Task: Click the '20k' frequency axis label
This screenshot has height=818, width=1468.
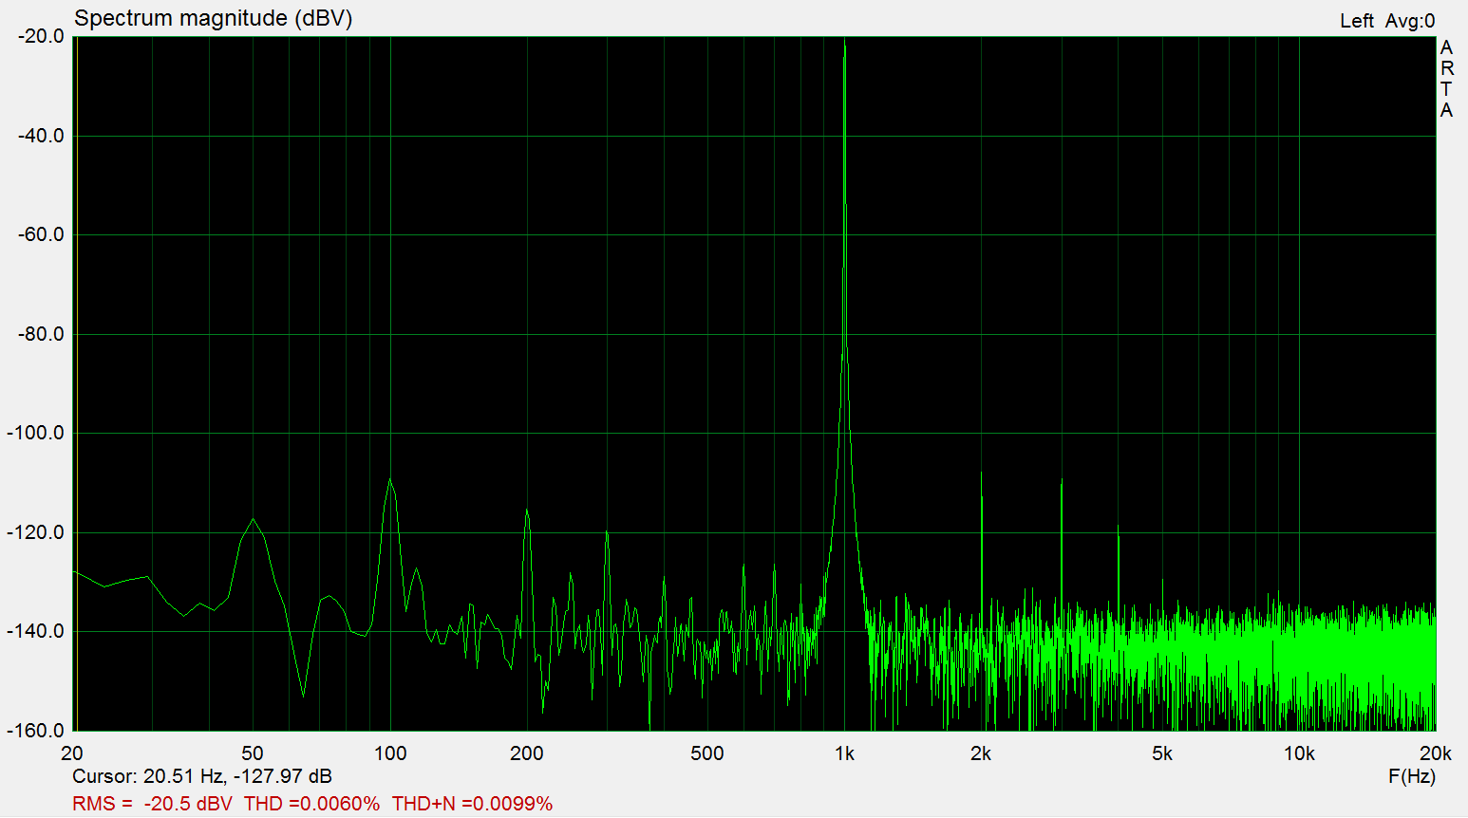Action: tap(1436, 753)
